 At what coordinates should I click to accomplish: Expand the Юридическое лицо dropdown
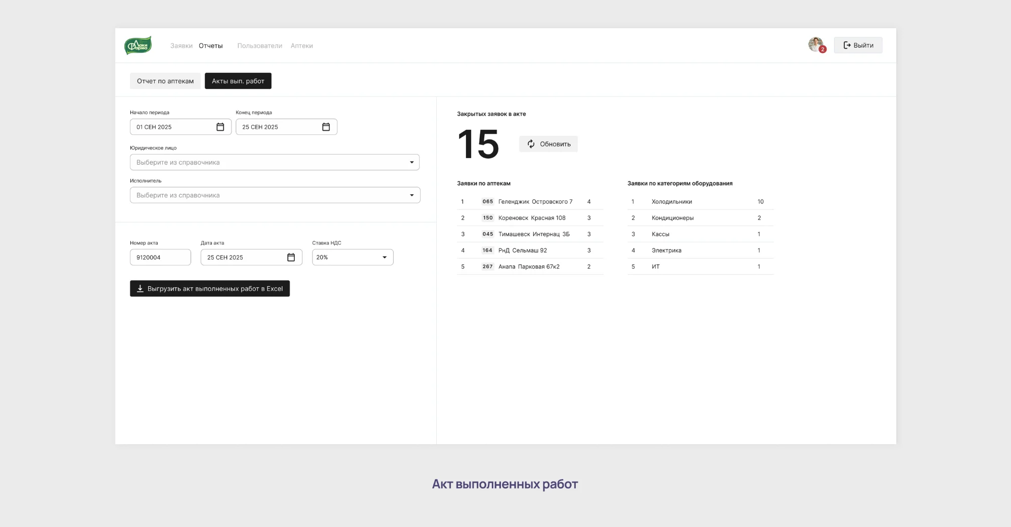tap(411, 163)
